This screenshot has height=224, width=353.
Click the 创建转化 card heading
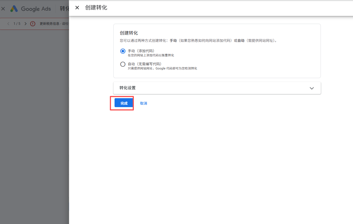129,33
